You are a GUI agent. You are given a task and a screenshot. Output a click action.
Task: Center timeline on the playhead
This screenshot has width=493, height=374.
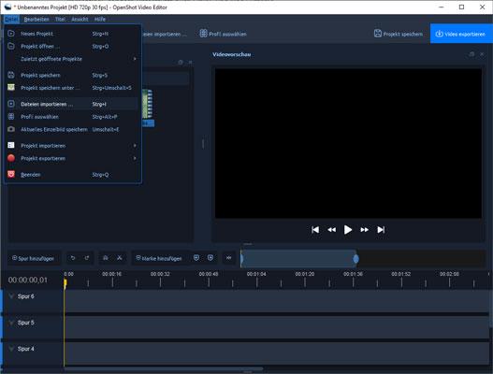click(x=229, y=258)
